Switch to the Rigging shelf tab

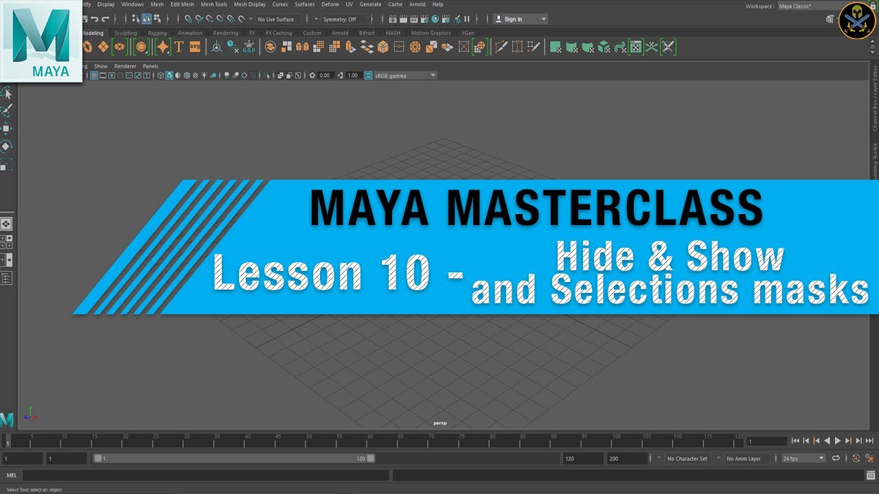tap(157, 33)
